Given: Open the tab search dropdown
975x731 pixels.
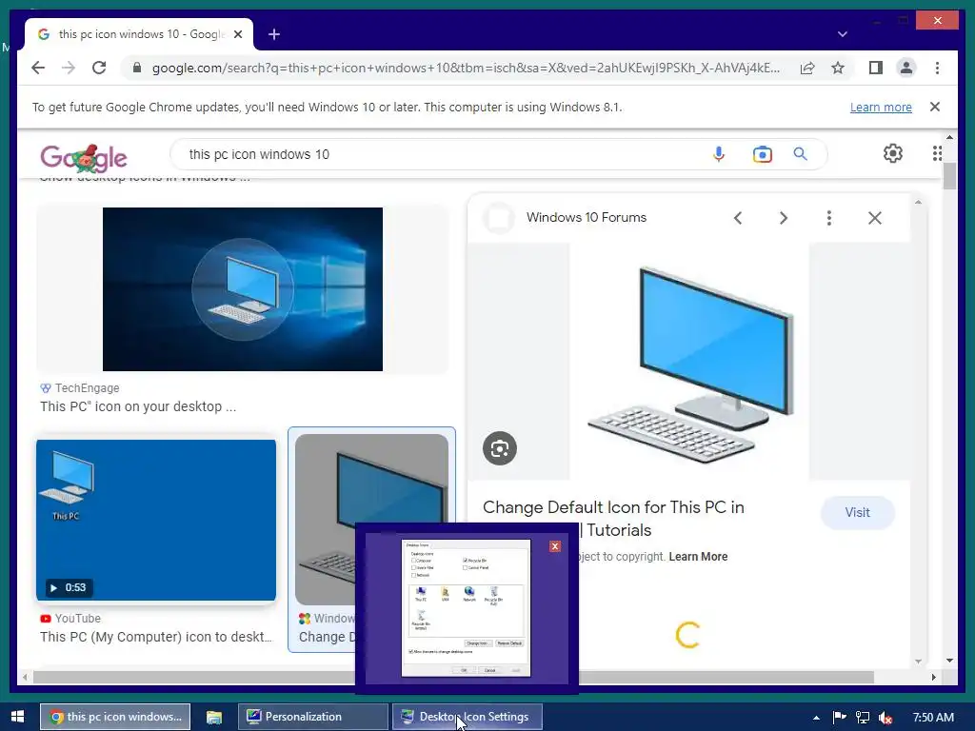Looking at the screenshot, I should 843,34.
